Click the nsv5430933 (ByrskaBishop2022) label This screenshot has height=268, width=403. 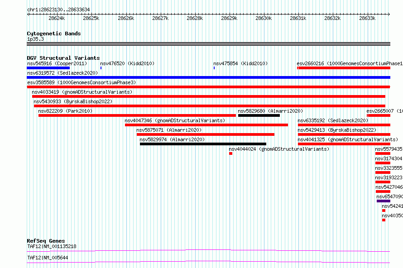tap(73, 101)
